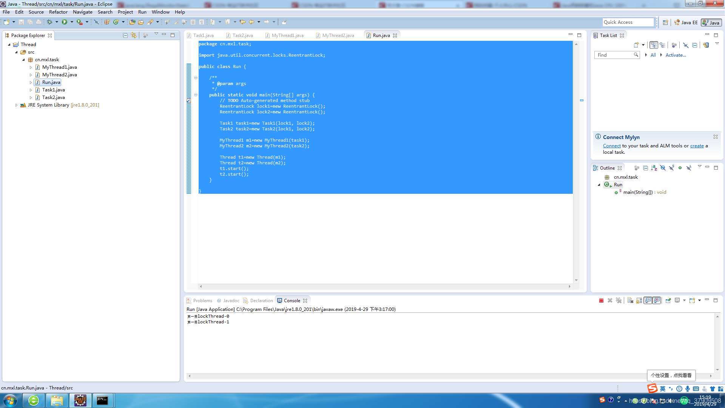Collapse the Thread project node
This screenshot has width=725, height=408.
tap(9, 45)
